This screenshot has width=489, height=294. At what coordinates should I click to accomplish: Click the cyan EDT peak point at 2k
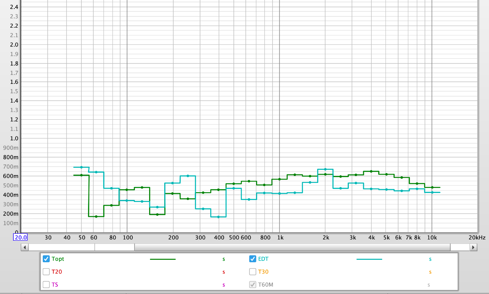[x=325, y=169]
